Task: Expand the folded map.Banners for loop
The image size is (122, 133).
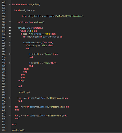Action: 10,107
